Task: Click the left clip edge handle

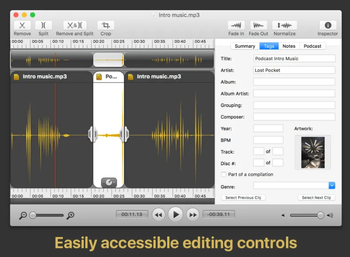Action: coord(93,134)
